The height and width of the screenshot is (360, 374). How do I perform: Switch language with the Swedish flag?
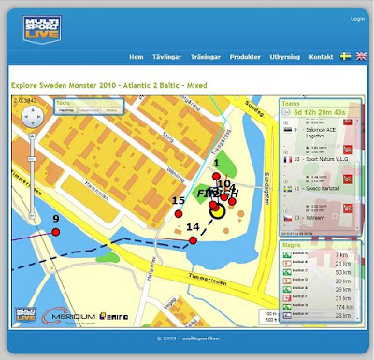point(345,56)
